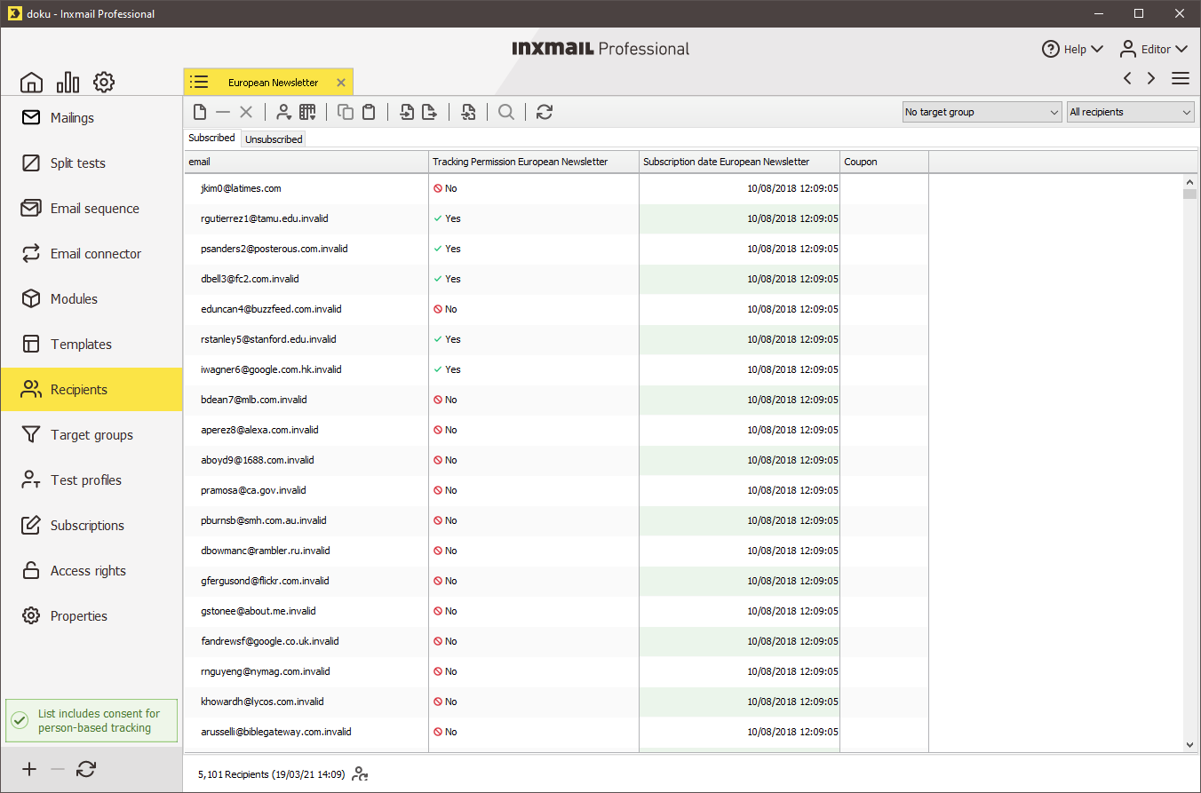Close the European Newsletter tab
Screen dimensions: 1201x793
coord(341,83)
